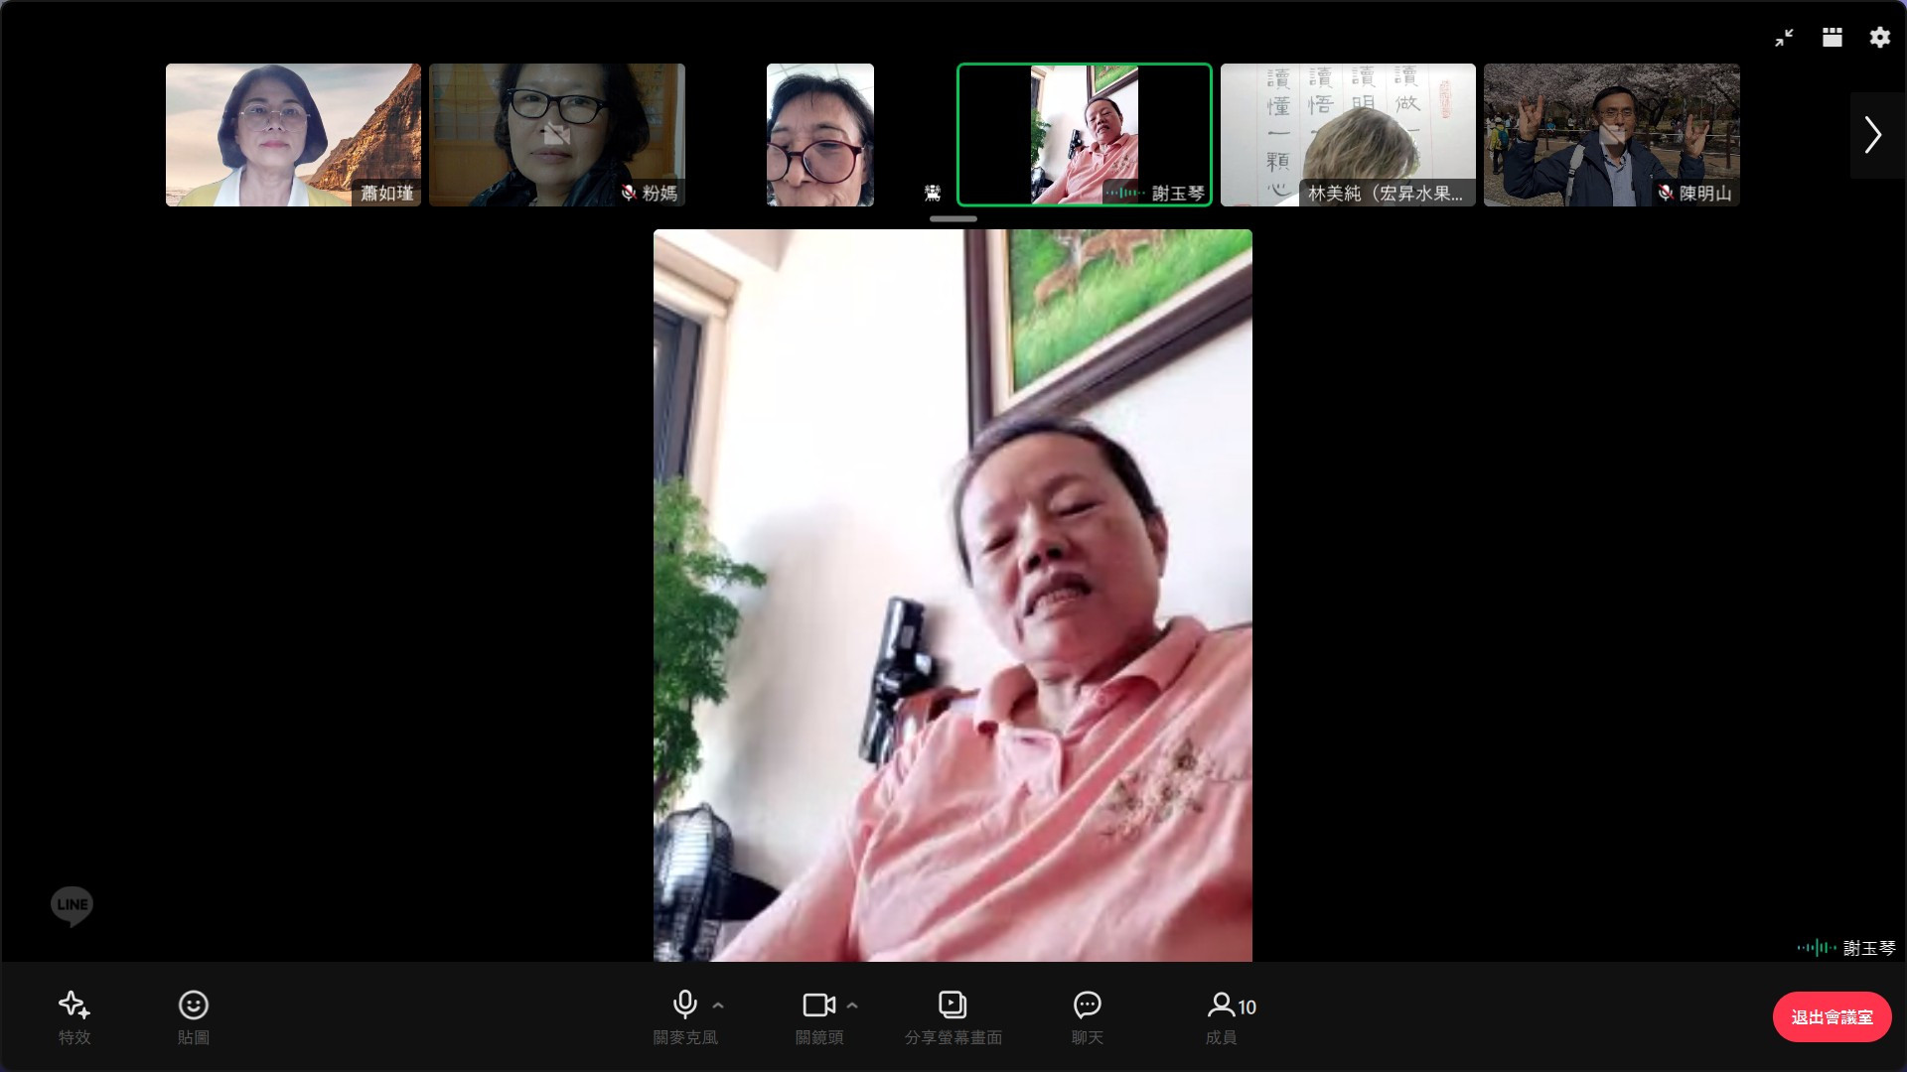Select 蕭如瑾 participant thumbnail
The height and width of the screenshot is (1072, 1907).
[293, 135]
